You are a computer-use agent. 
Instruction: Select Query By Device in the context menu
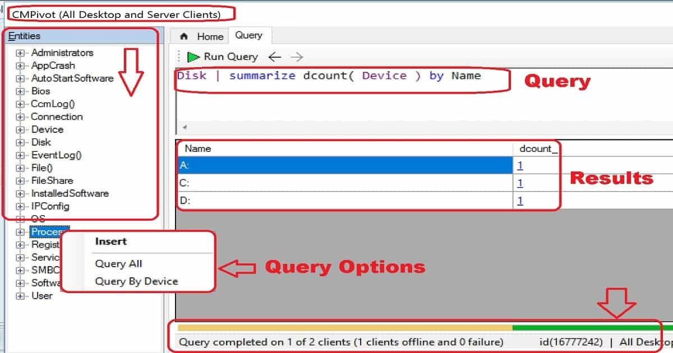(136, 281)
